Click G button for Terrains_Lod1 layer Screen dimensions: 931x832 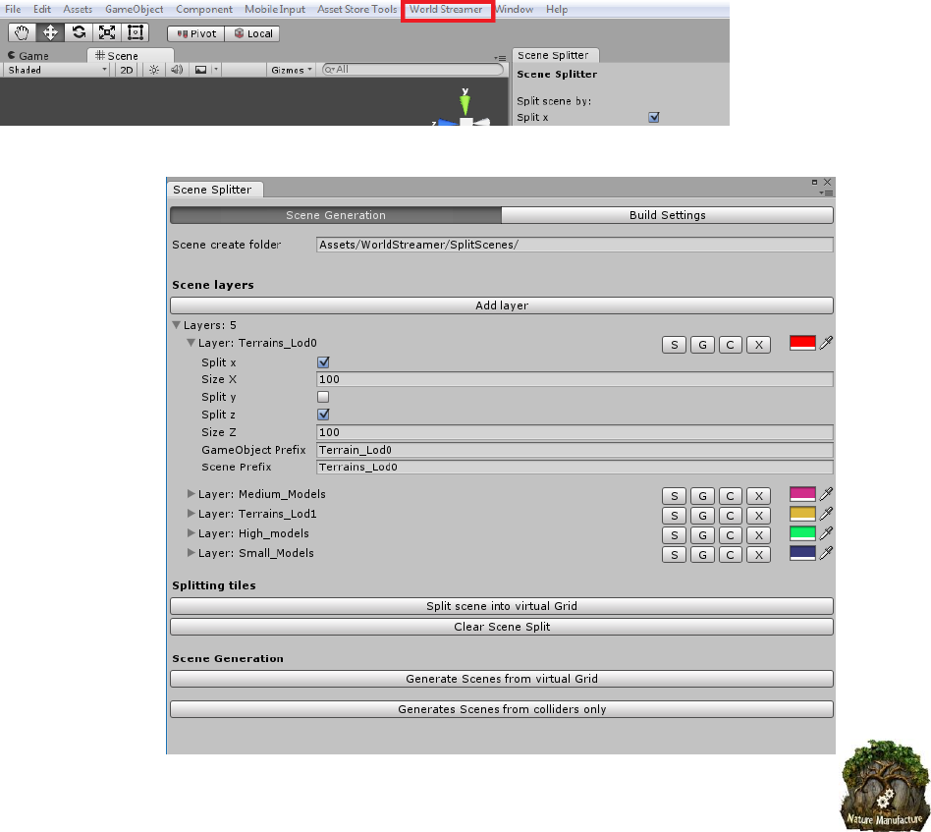pos(702,516)
